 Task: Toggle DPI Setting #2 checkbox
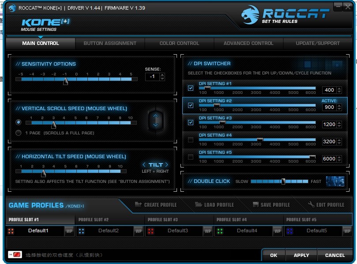[191, 105]
